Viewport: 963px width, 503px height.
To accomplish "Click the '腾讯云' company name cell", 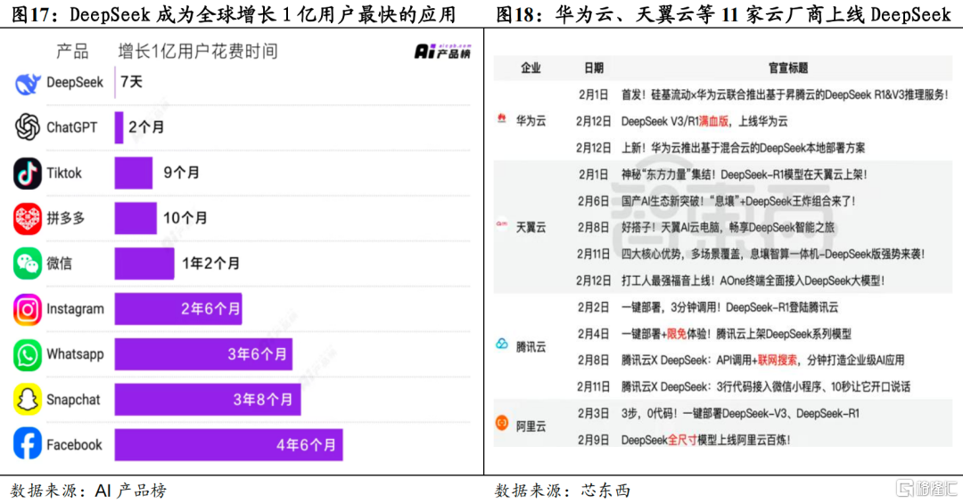I will point(531,347).
